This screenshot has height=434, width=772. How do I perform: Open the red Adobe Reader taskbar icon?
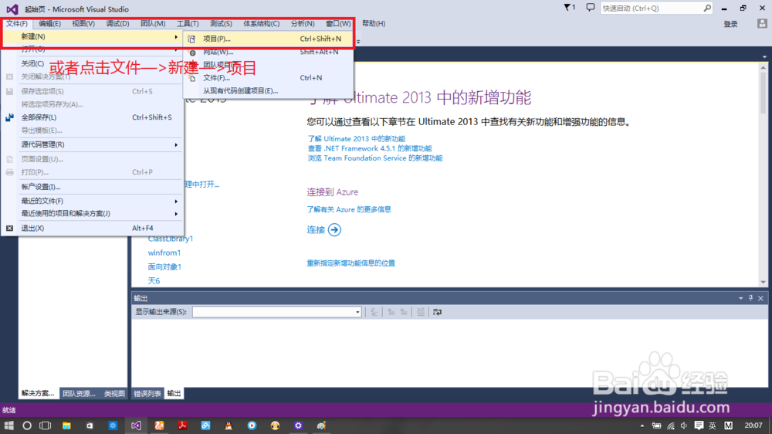(182, 426)
